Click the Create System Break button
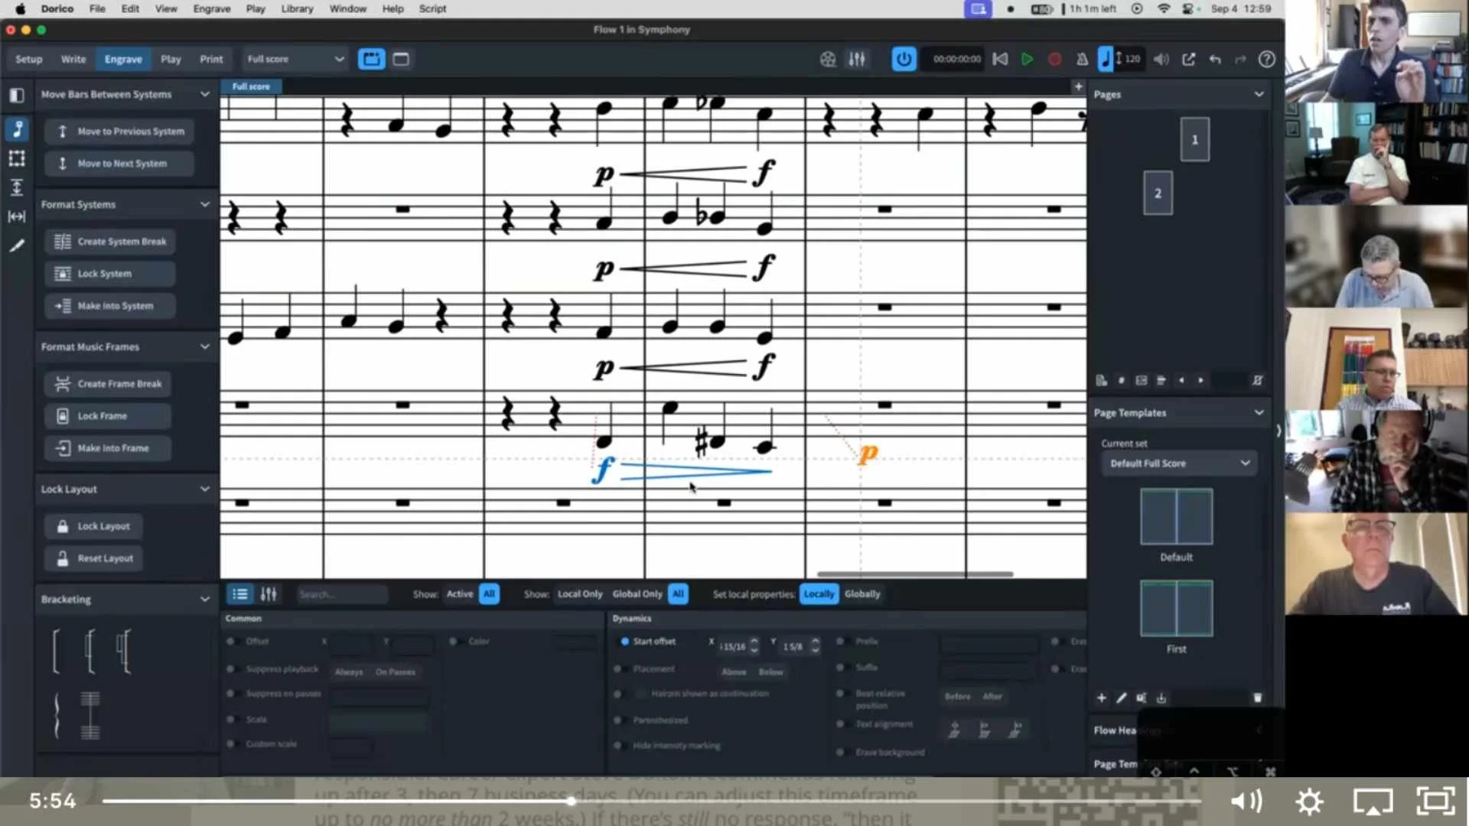 pos(109,241)
